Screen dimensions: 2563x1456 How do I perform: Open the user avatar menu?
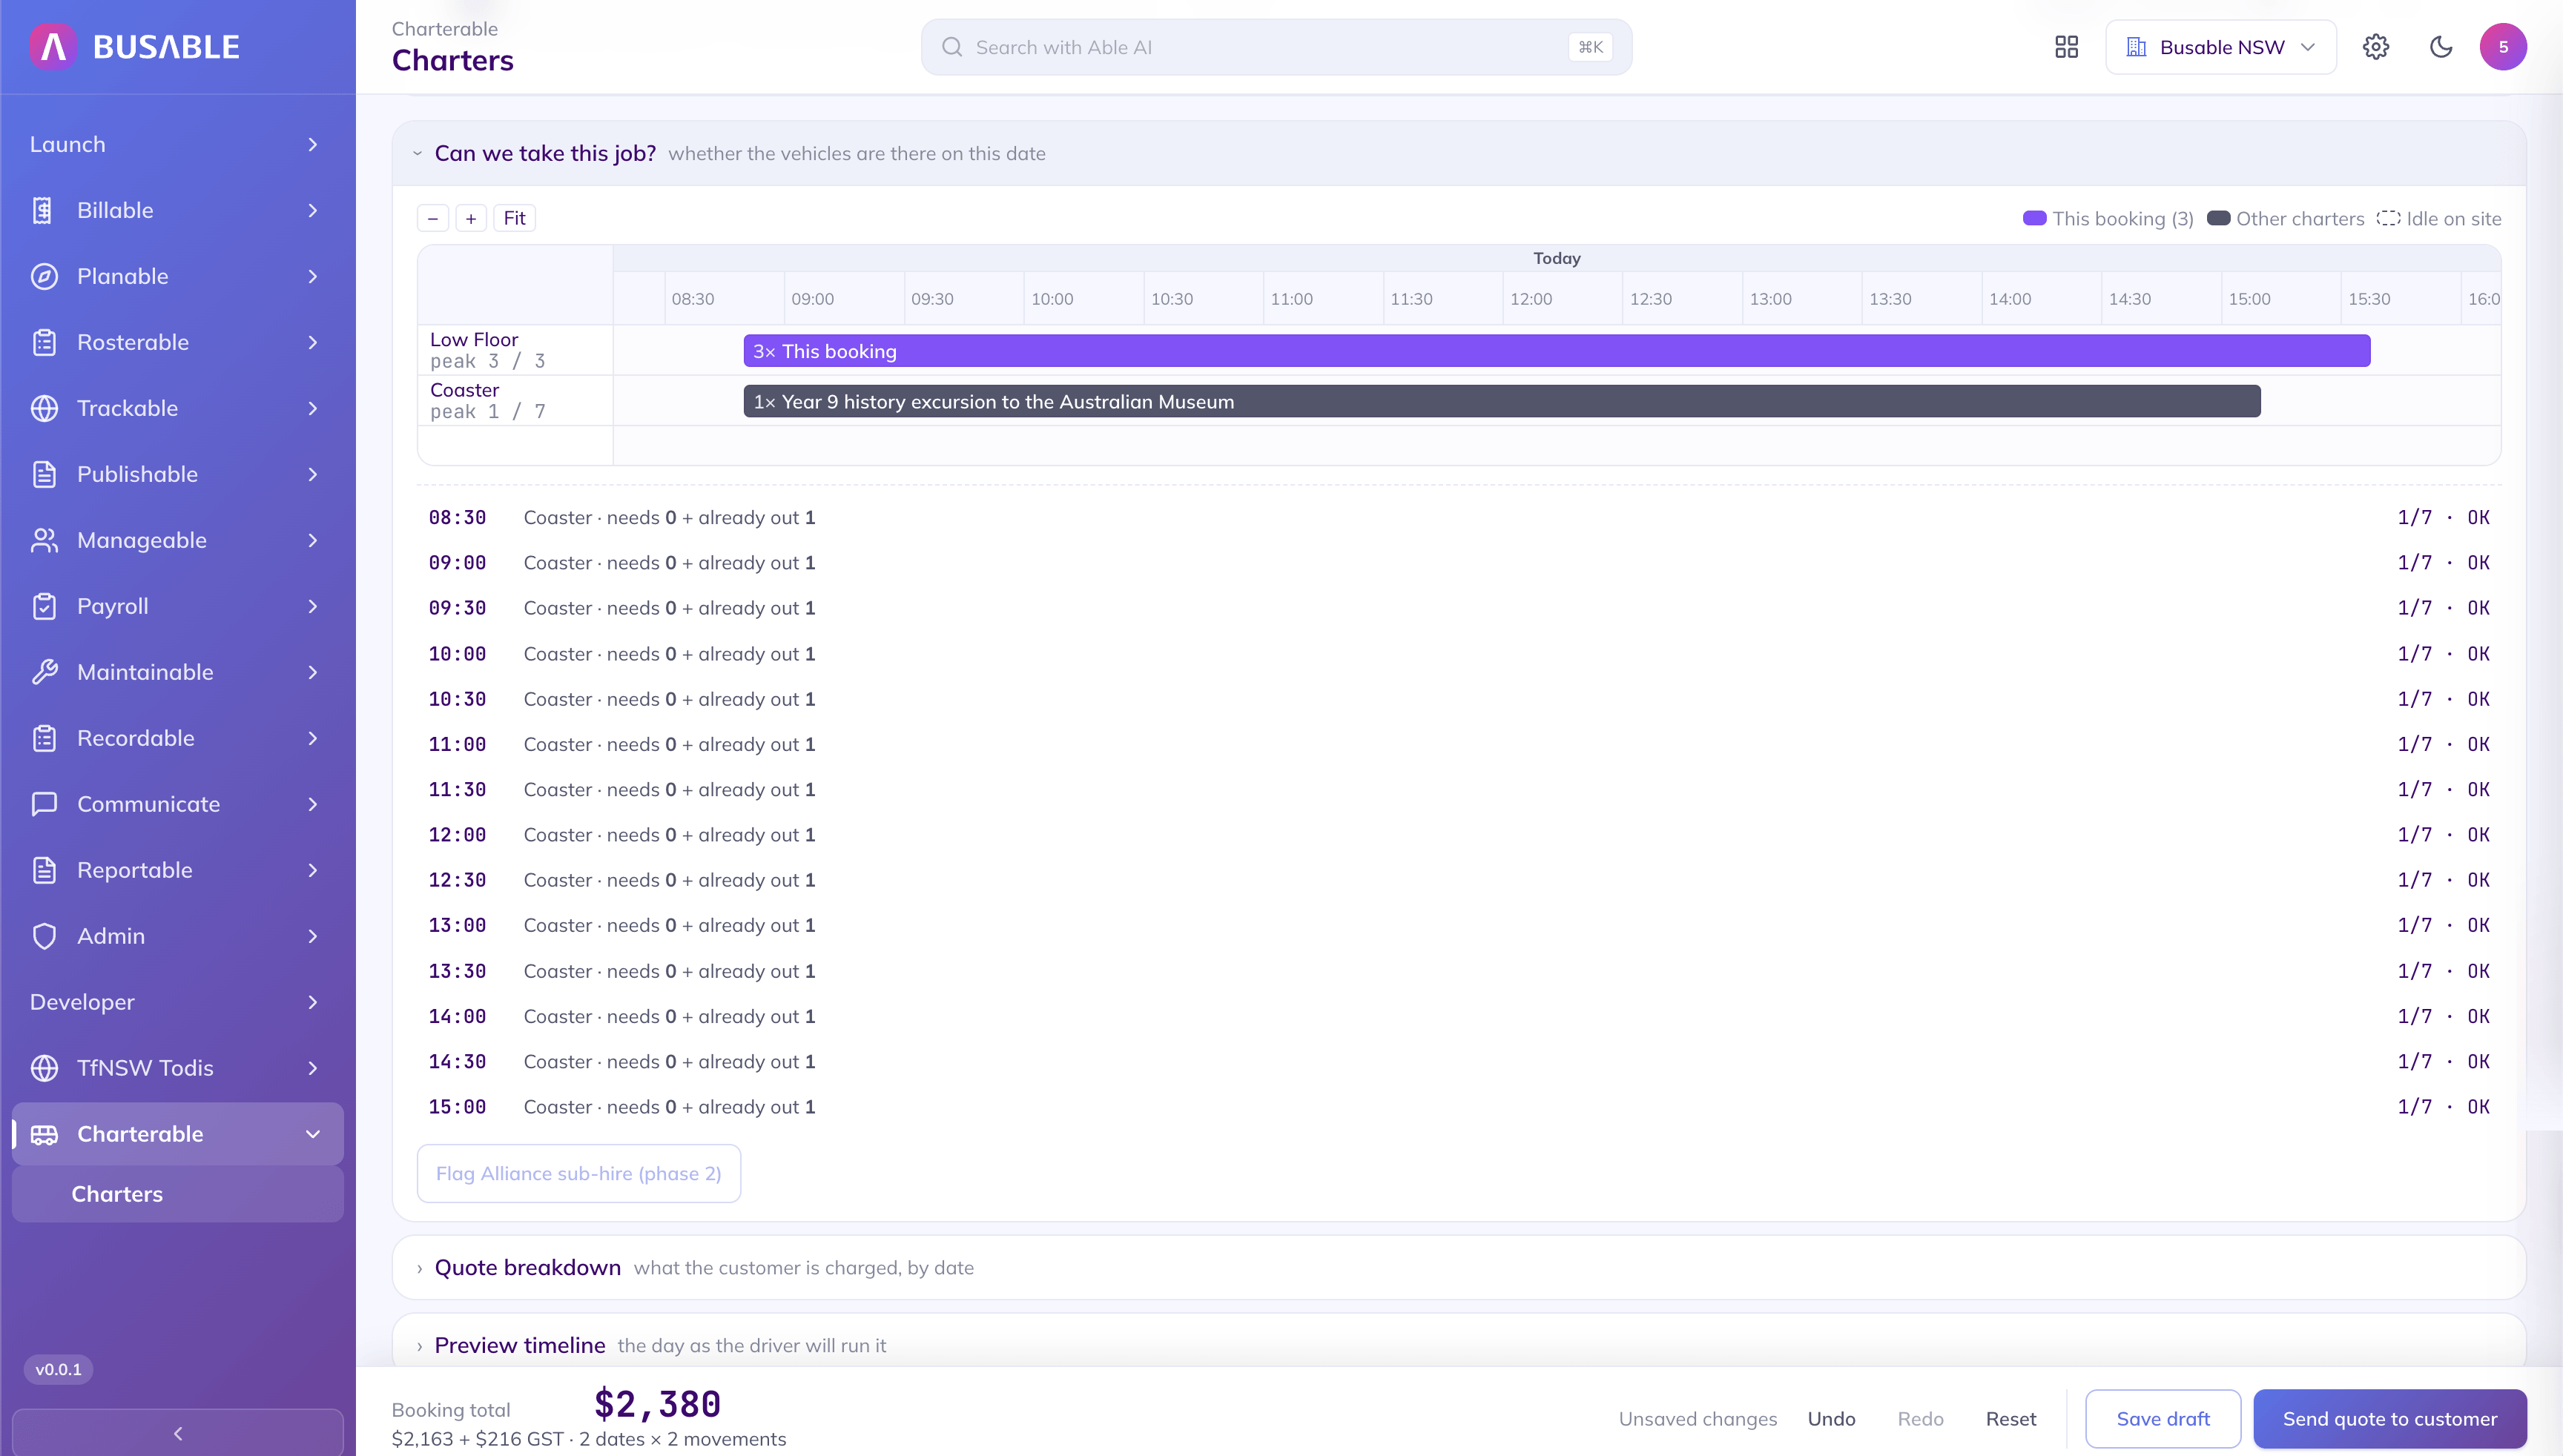click(x=2503, y=47)
